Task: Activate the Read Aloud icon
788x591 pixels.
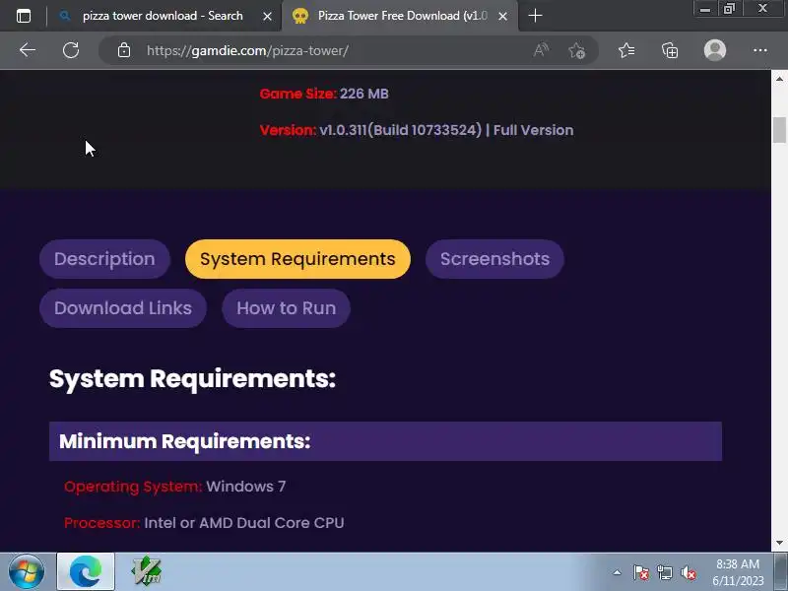Action: 541,50
